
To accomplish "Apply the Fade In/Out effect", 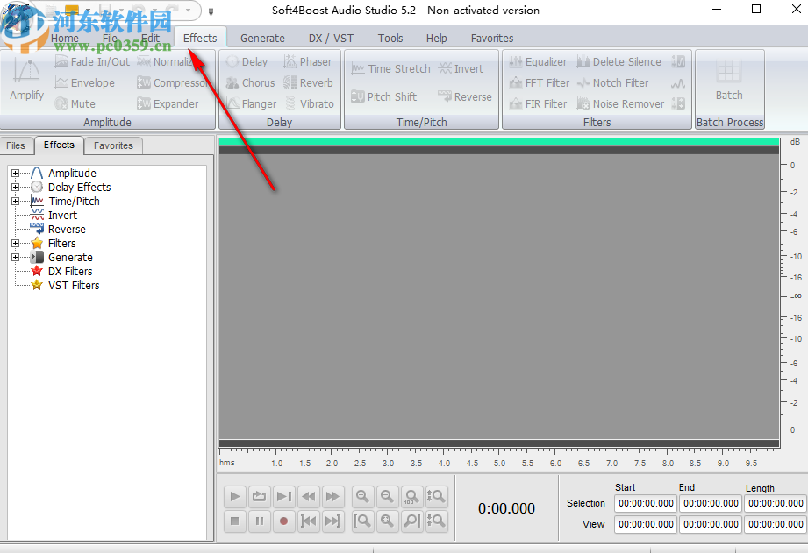I will [x=92, y=62].
